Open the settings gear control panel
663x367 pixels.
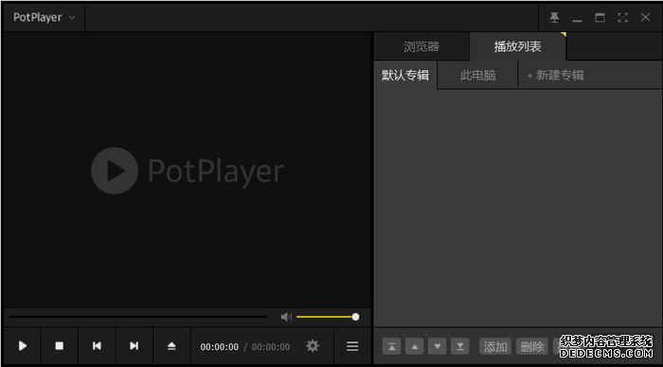coord(313,346)
